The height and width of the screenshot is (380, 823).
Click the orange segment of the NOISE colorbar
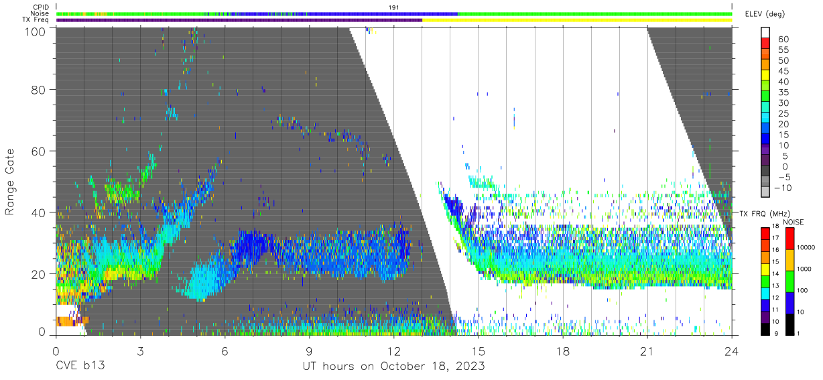tap(789, 259)
